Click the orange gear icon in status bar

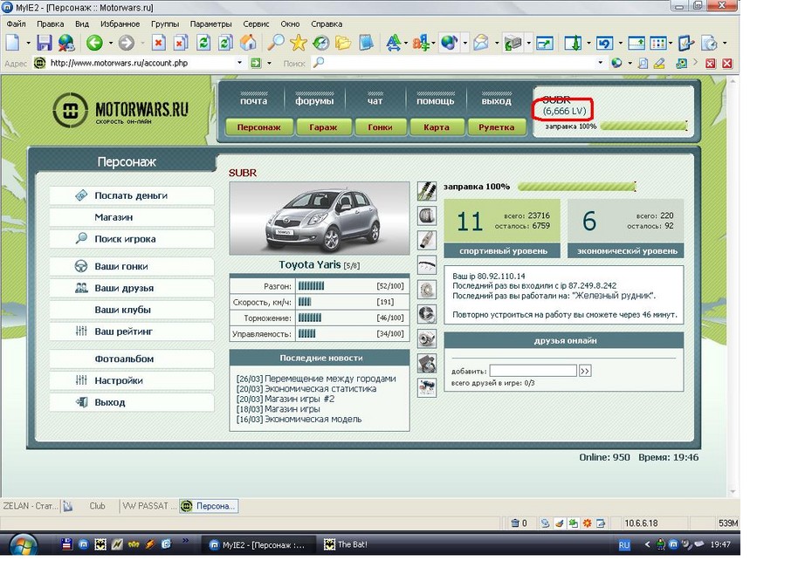tap(588, 523)
